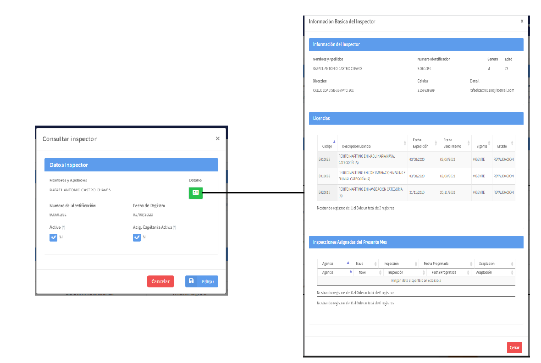Close the Información Basica del Inspector modal

pos(522,21)
